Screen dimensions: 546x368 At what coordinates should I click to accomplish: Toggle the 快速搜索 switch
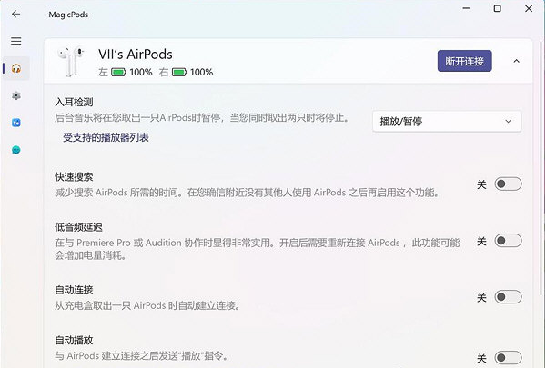(x=508, y=184)
